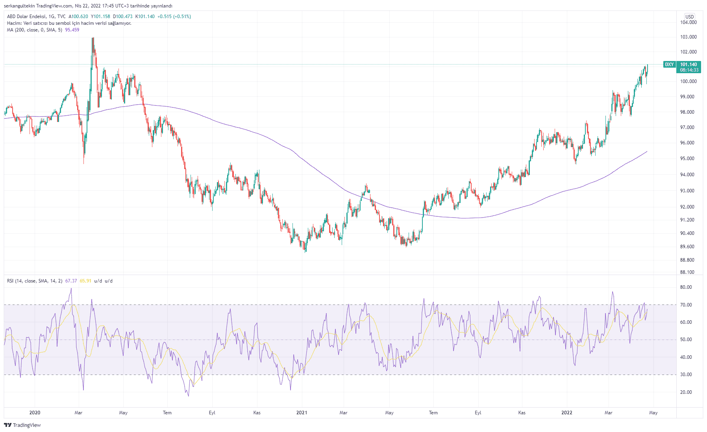Screen dimensions: 707x432
Task: Select the MA 200 indicator legend
Action: coord(35,30)
